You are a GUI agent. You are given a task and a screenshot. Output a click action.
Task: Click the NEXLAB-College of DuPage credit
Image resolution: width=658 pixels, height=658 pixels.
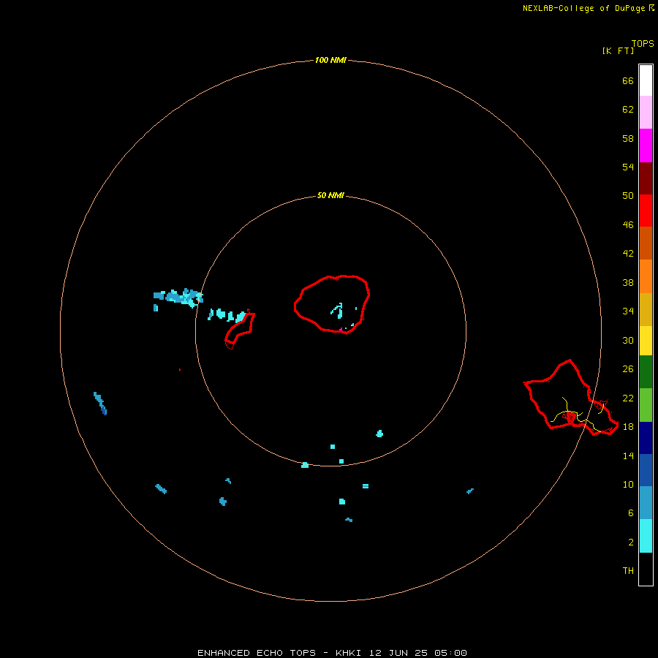click(588, 8)
